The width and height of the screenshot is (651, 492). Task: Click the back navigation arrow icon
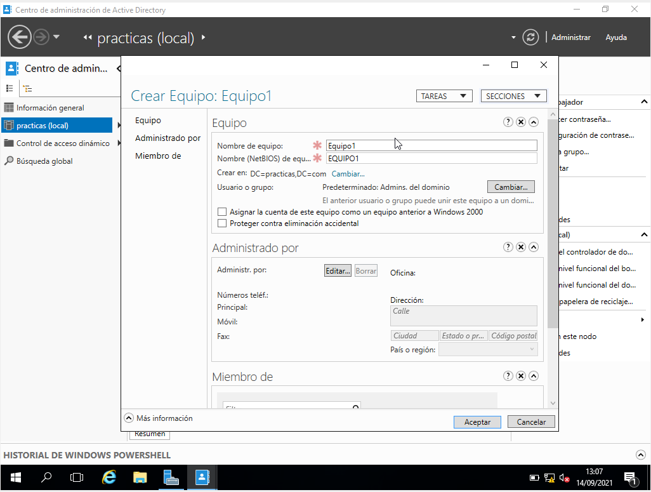click(20, 37)
